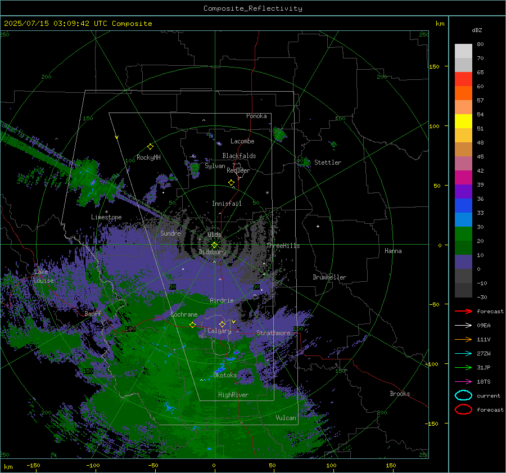Click the -150 tick on bottom axis
This screenshot has width=506, height=473.
pos(33,465)
